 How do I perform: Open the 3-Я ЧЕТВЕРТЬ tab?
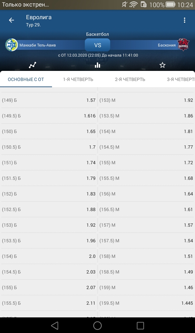click(181, 79)
